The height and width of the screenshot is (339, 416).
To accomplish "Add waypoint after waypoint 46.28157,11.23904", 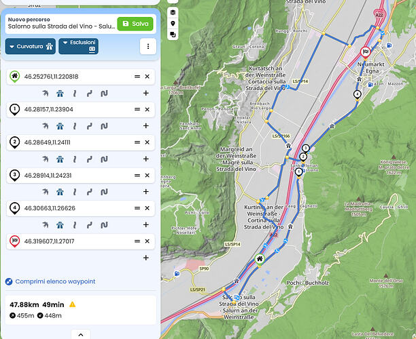I will (x=146, y=126).
